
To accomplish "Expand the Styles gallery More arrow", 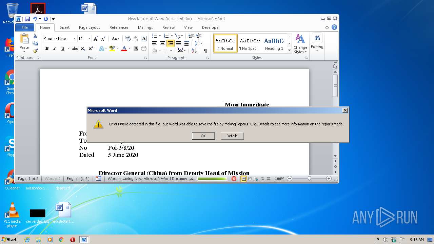I will click(289, 50).
